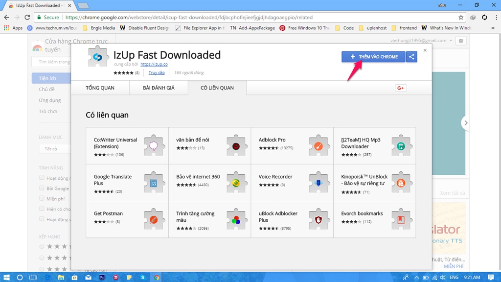
Task: Click the Trình tăng cường màu icon
Action: tap(236, 219)
